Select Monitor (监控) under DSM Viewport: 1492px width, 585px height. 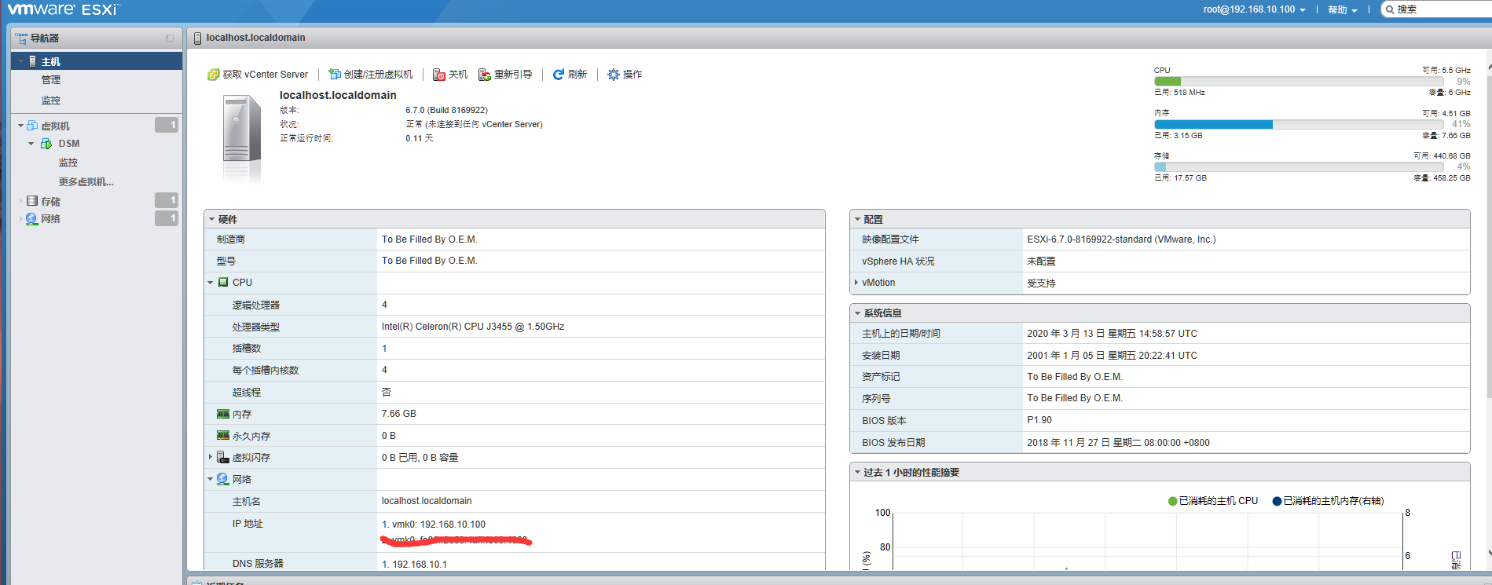coord(68,163)
